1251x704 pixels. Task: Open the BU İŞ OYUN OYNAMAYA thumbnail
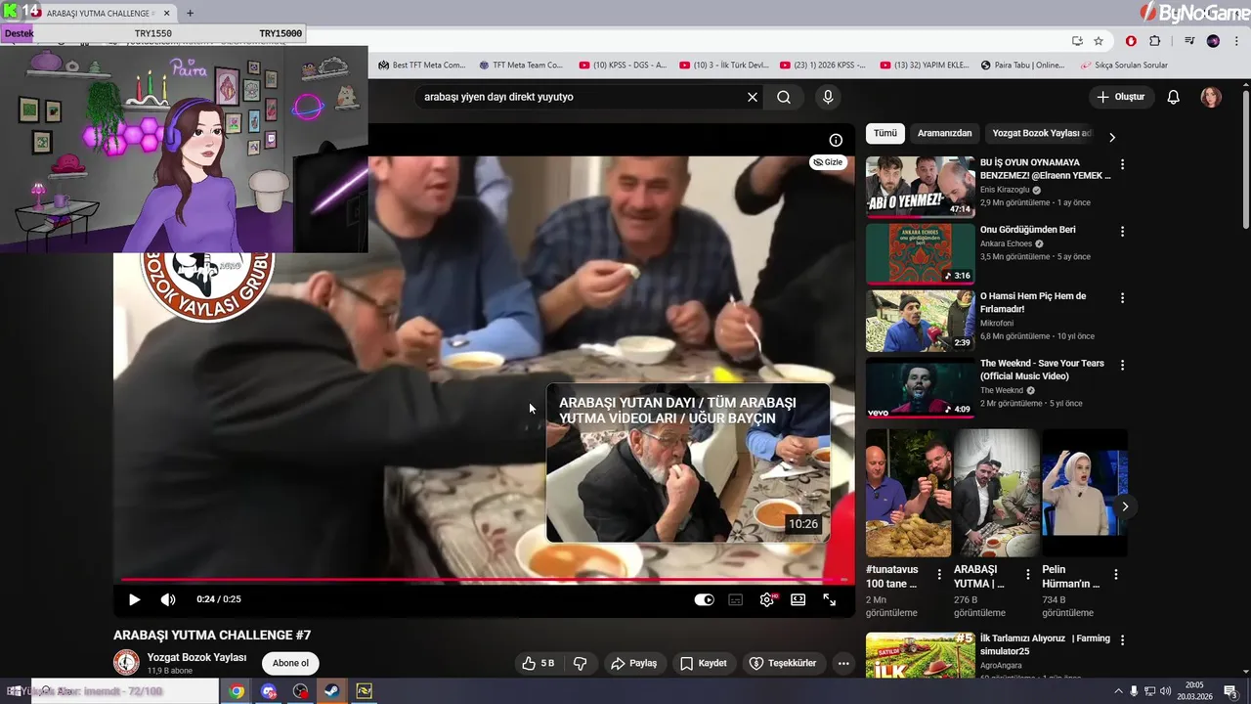[920, 186]
